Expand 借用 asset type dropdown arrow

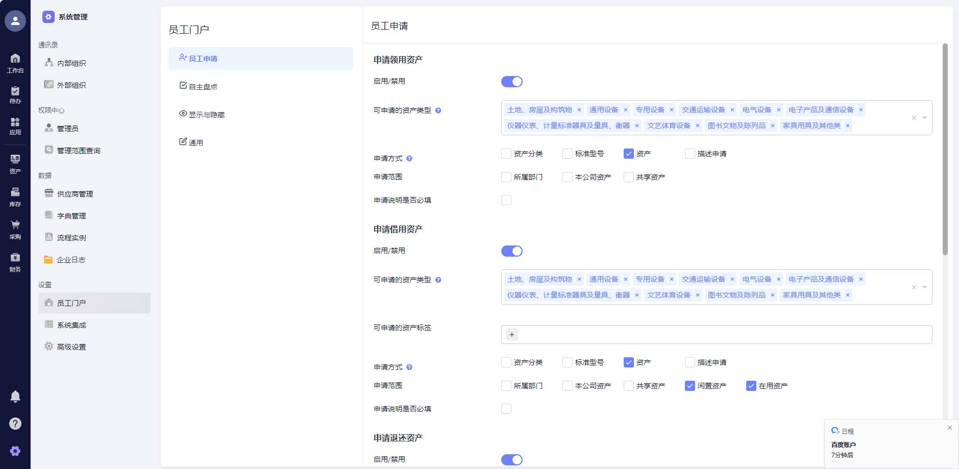pos(924,287)
